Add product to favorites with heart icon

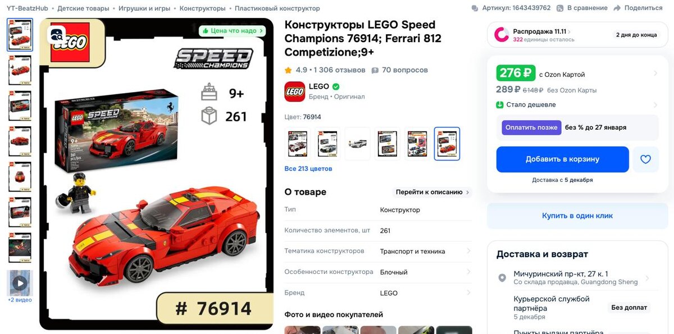click(x=645, y=159)
